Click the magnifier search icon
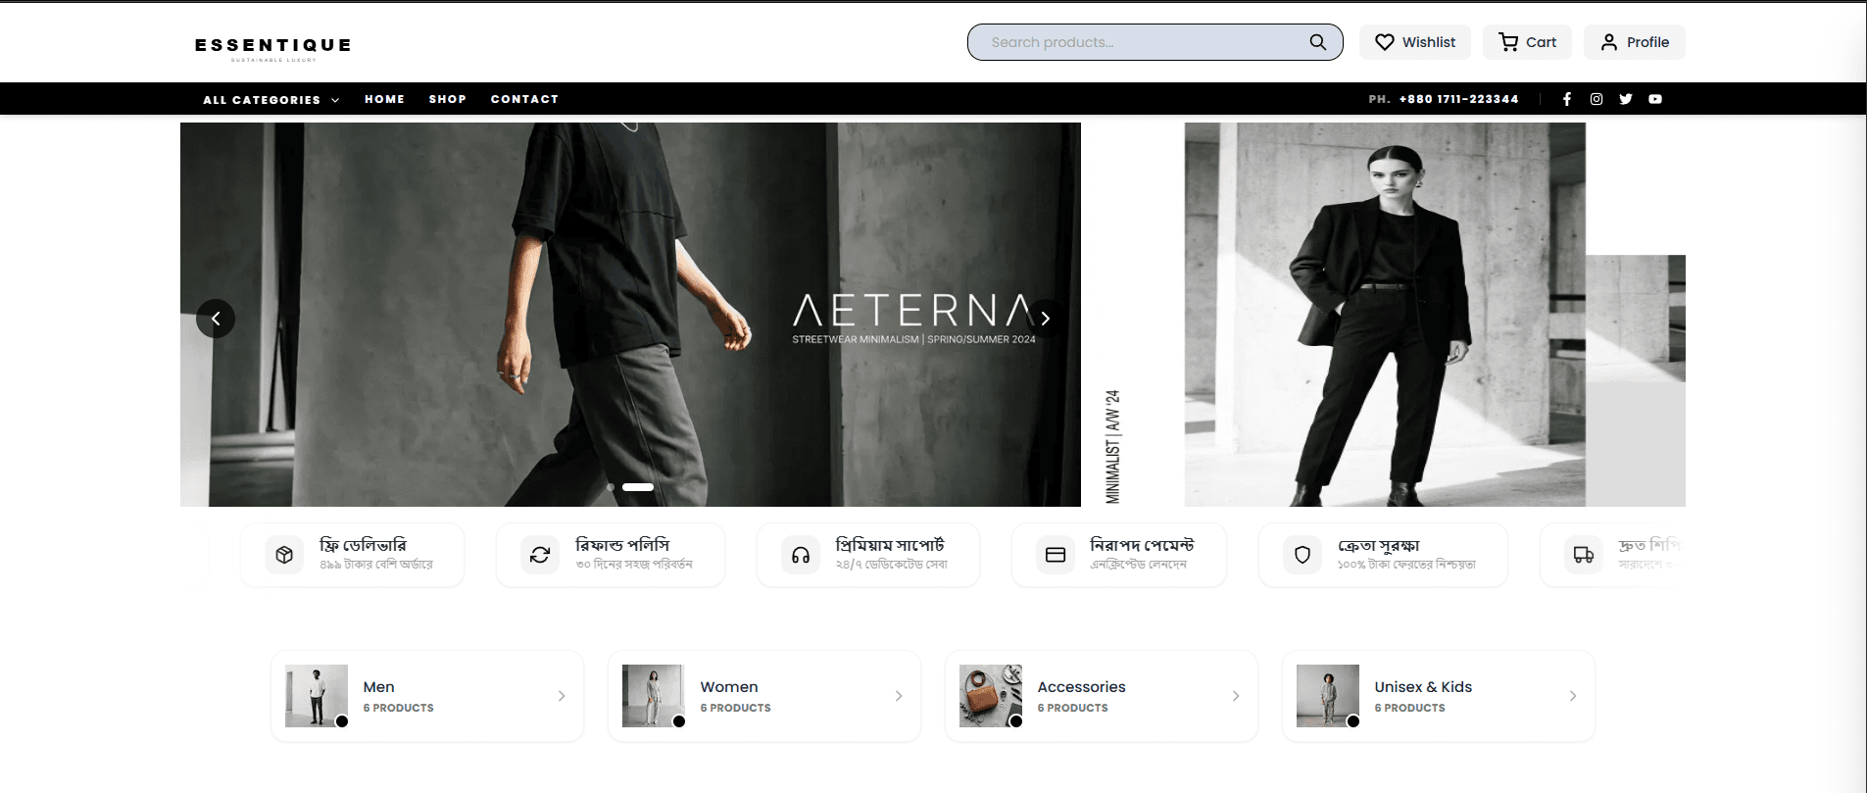1867x793 pixels. coord(1317,42)
